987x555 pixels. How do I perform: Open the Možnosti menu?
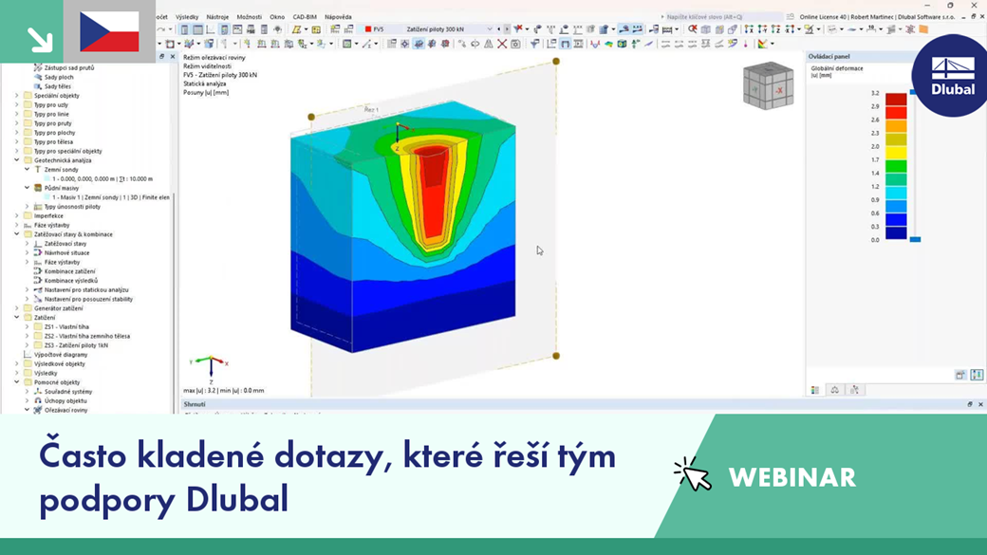250,17
